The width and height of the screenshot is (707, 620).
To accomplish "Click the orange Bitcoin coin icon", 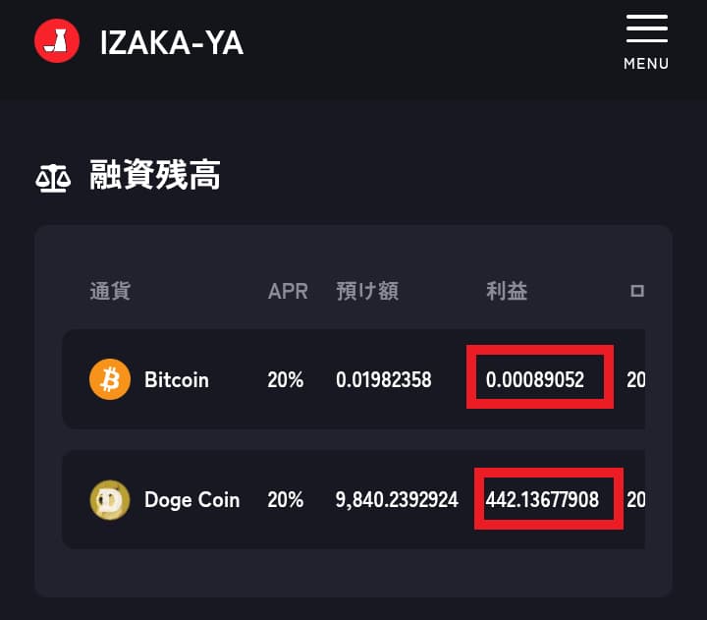I will click(x=110, y=379).
